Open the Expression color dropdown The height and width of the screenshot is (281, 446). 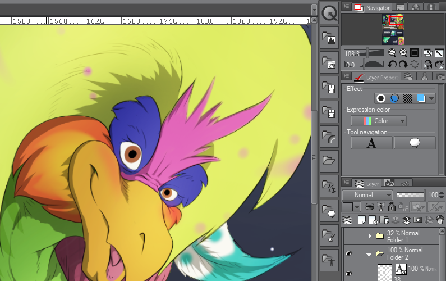378,121
